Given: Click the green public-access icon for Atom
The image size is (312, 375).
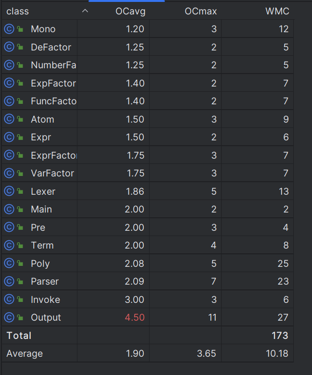Looking at the screenshot, I should pos(20,119).
